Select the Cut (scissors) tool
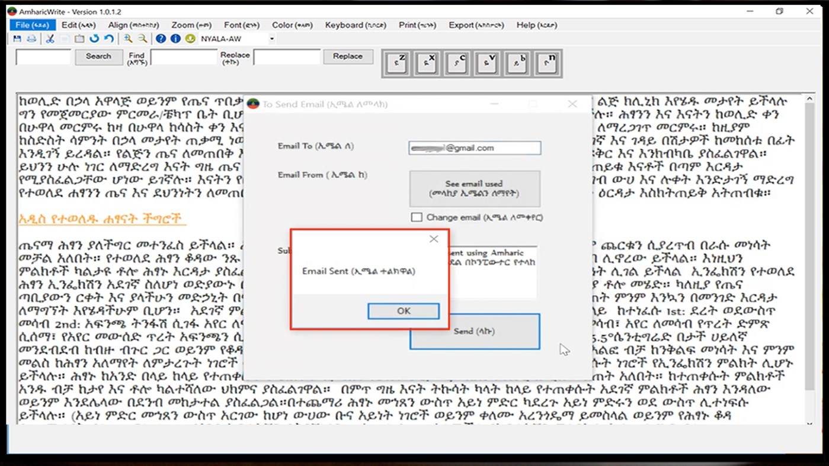This screenshot has height=466, width=829. coord(50,38)
